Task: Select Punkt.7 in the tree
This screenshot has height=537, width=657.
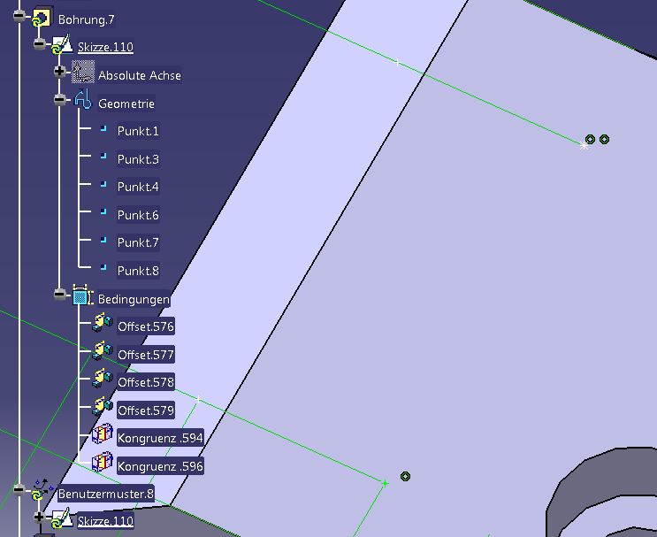Action: (x=138, y=242)
